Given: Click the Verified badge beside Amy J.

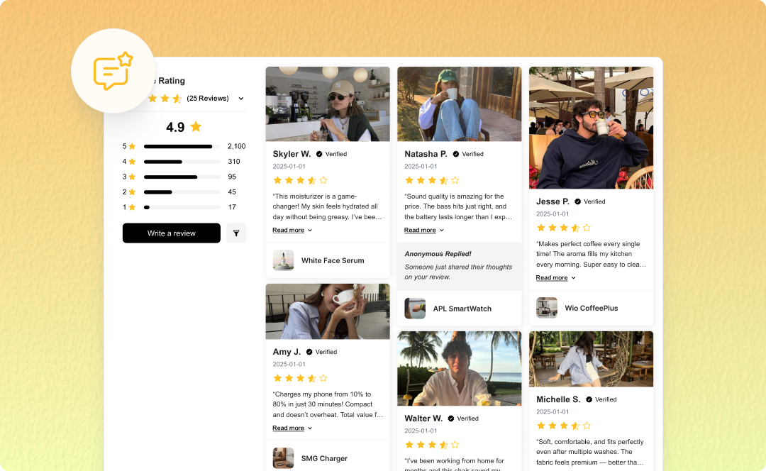Looking at the screenshot, I should 309,351.
